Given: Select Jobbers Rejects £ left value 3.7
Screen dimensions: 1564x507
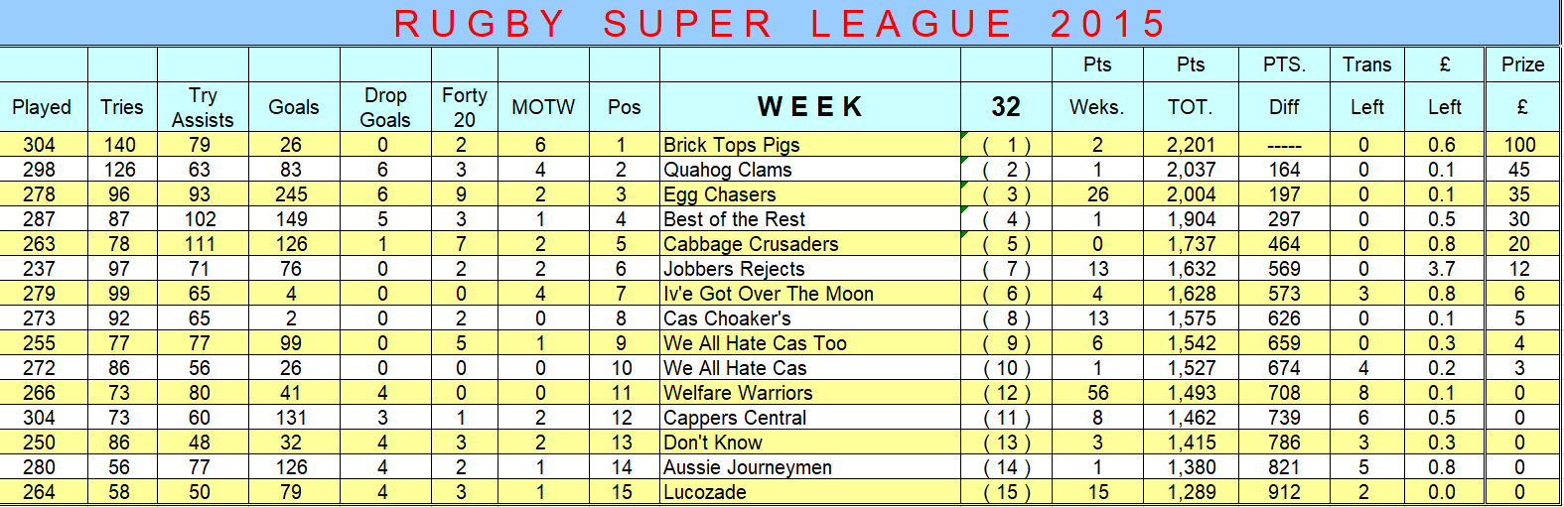Looking at the screenshot, I should click(x=1442, y=269).
